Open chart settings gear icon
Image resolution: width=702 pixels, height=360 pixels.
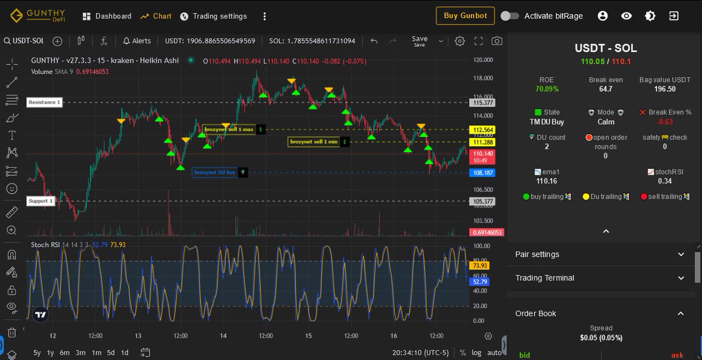click(460, 41)
